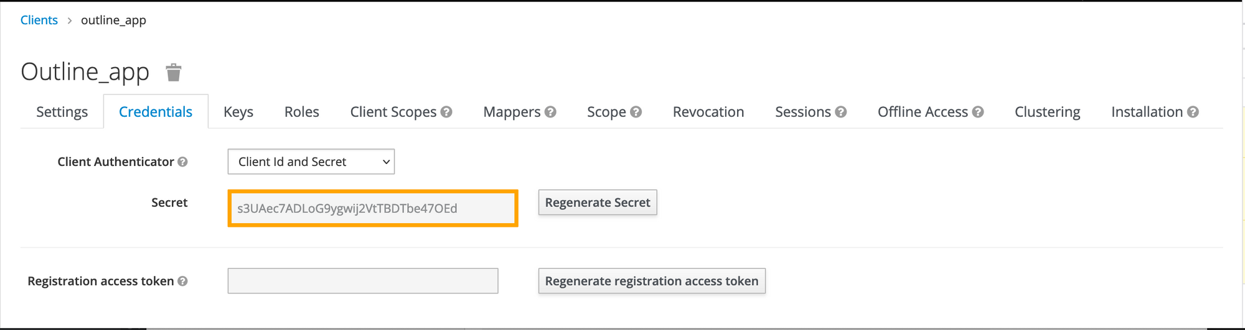Open Client Authenticator dropdown
The width and height of the screenshot is (1245, 330).
pos(311,162)
